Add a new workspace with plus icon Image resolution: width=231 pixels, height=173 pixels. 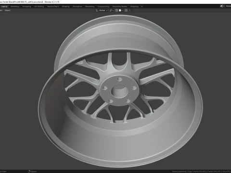[x=142, y=7]
